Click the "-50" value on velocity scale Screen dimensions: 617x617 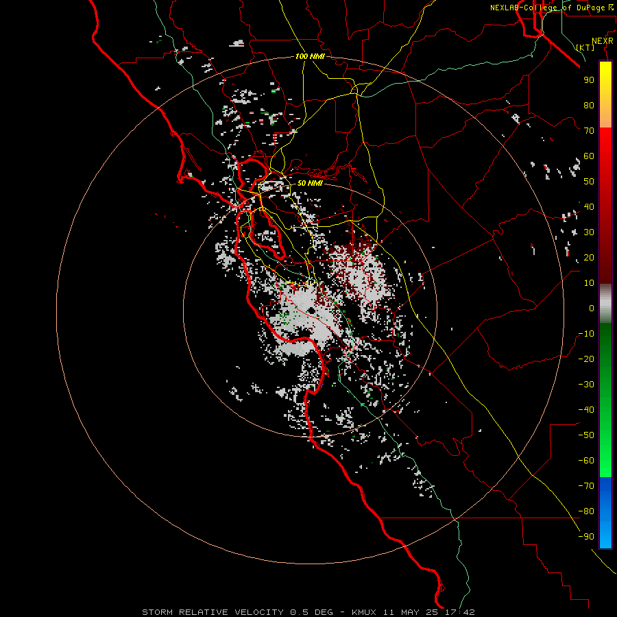[x=586, y=435]
